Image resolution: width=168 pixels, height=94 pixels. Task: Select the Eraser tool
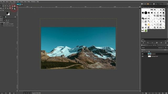click(x=6, y=8)
